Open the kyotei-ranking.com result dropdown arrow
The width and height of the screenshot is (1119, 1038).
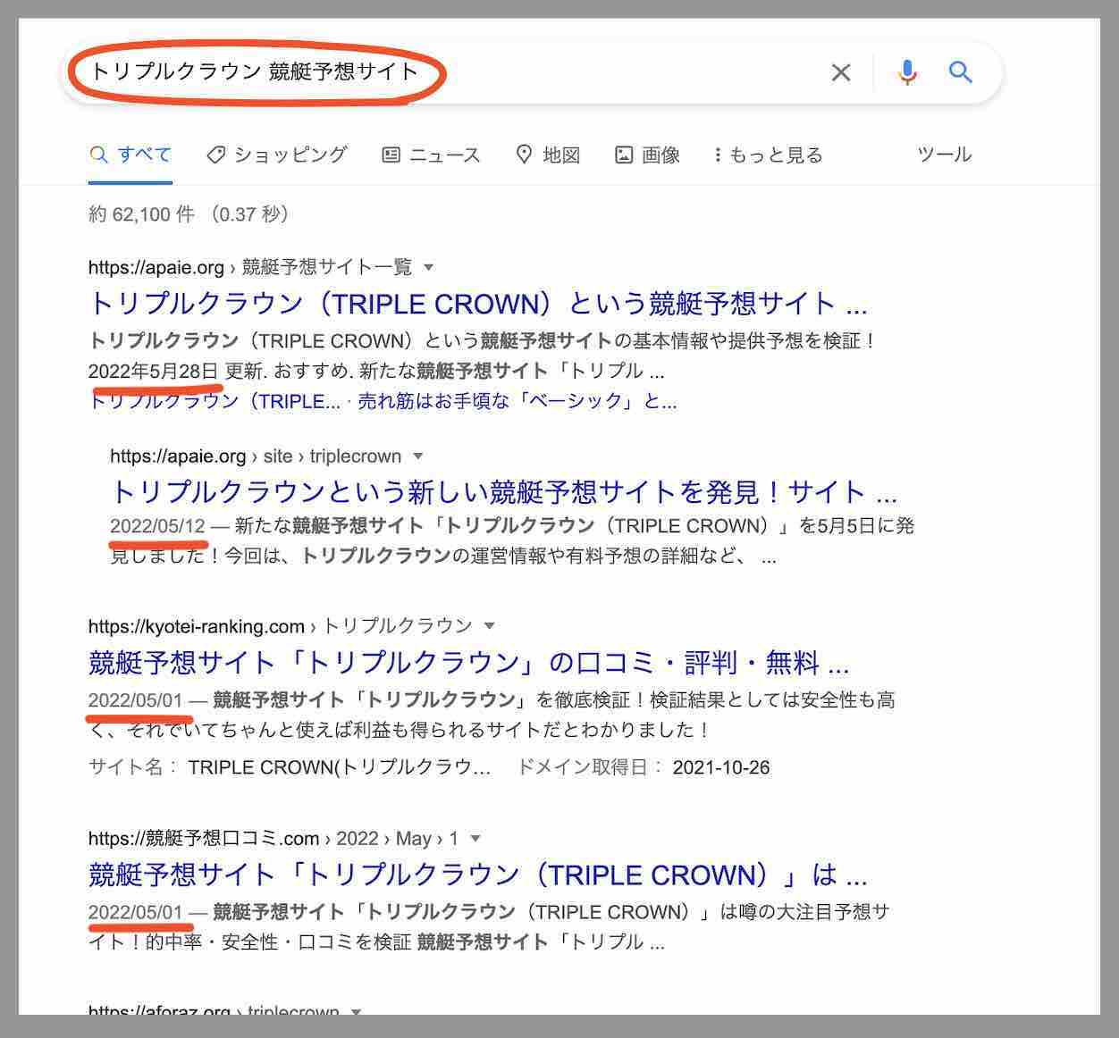coord(487,625)
